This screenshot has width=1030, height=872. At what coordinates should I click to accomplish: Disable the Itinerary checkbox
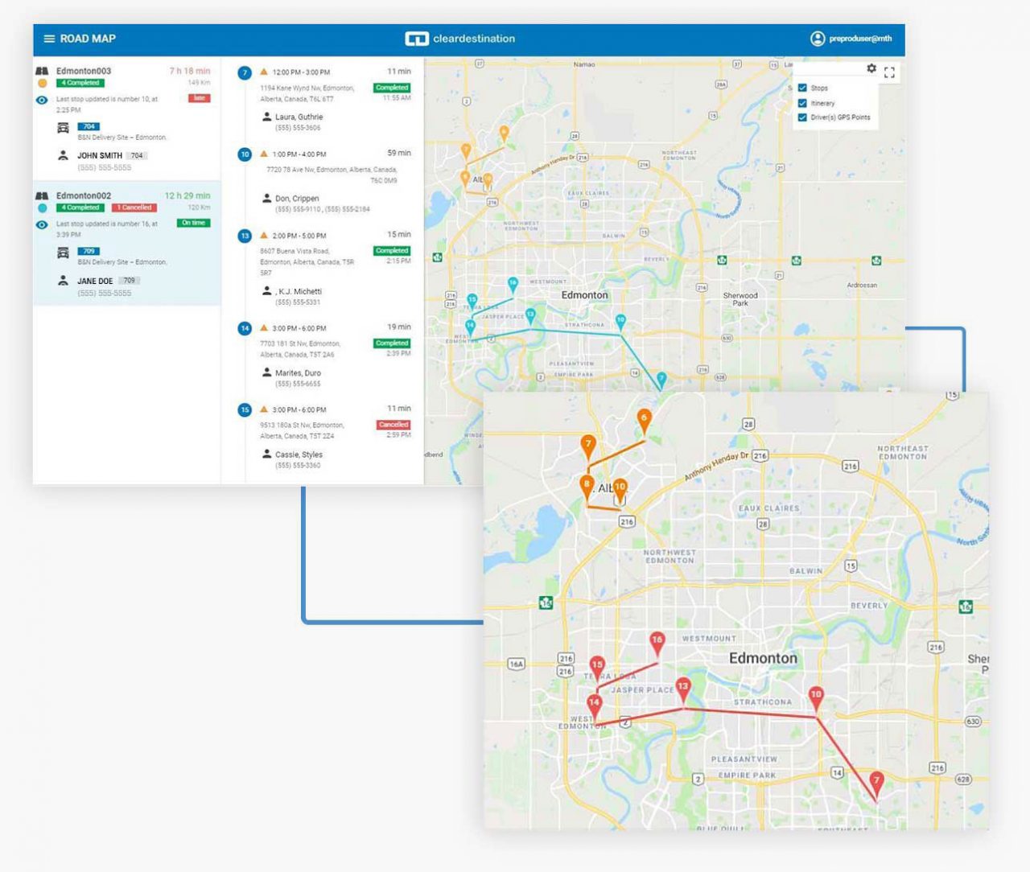click(x=802, y=103)
